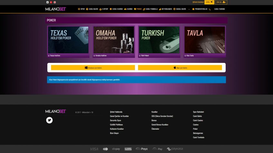The width and height of the screenshot is (273, 153).
Task: Open the Omaha Hold'em Poker thumbnail
Action: (x=114, y=40)
